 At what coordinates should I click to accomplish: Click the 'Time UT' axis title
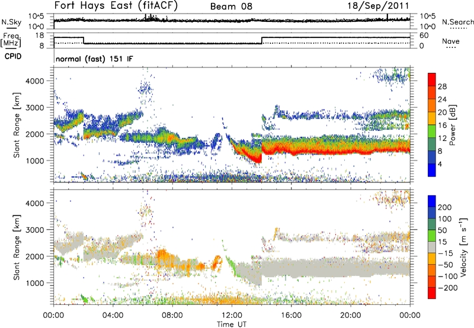pos(232,324)
